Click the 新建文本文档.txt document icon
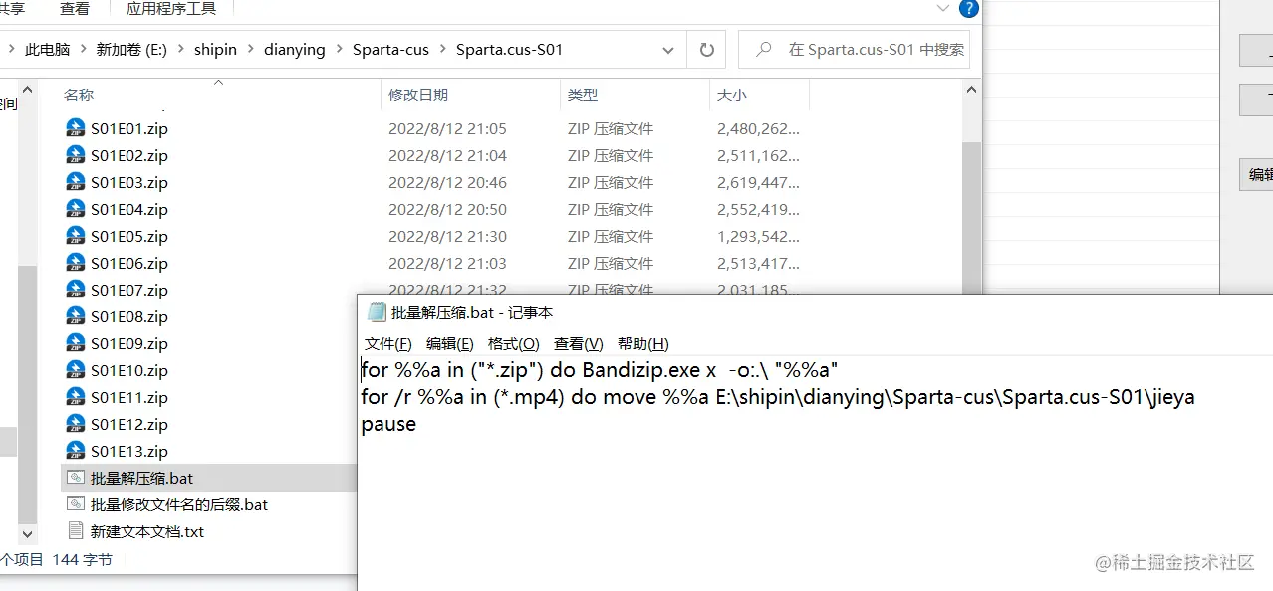The image size is (1273, 591). coord(76,531)
